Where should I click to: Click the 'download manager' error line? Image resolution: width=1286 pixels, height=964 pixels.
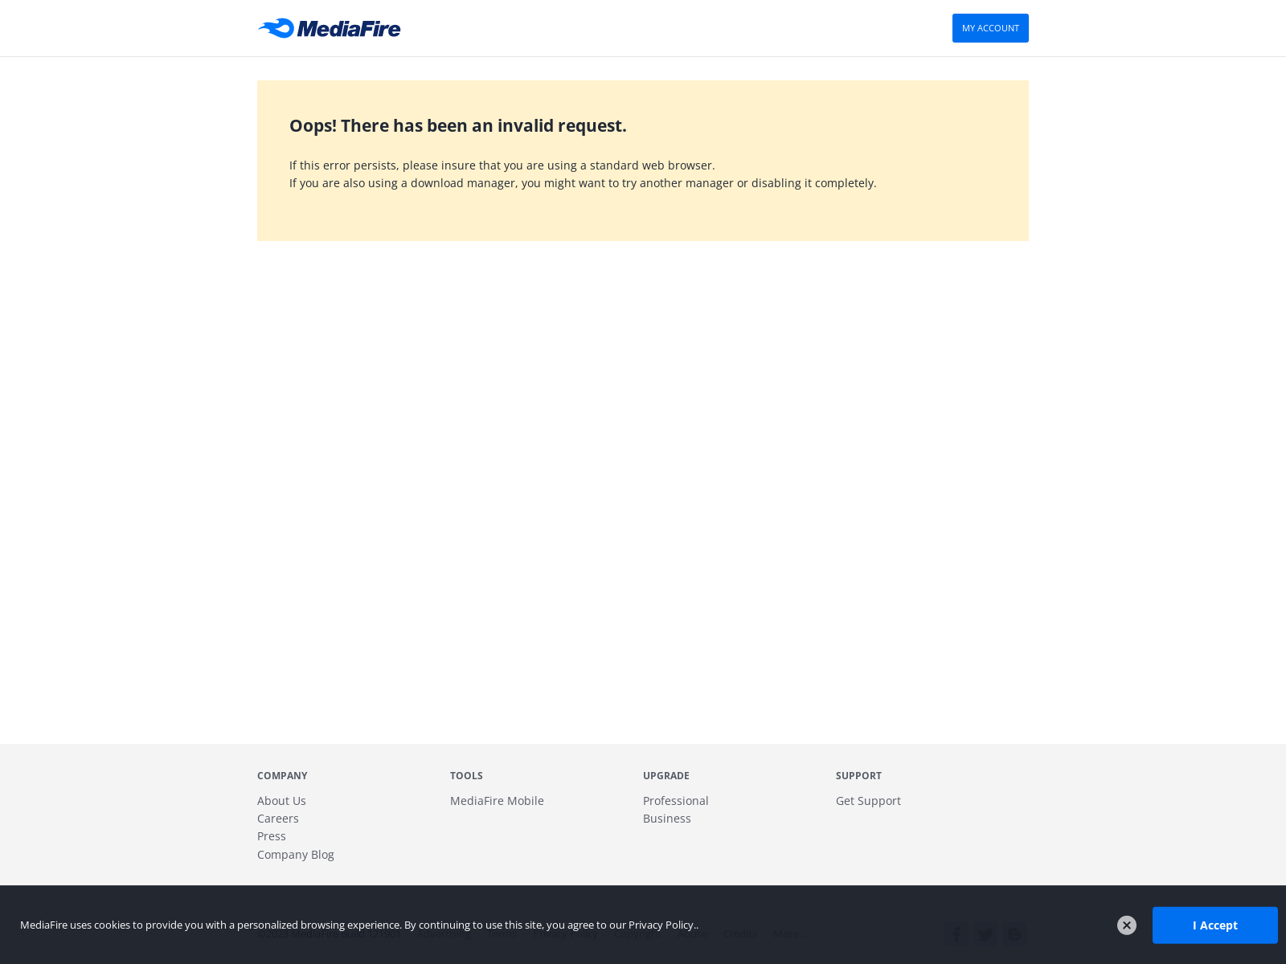pyautogui.click(x=583, y=183)
